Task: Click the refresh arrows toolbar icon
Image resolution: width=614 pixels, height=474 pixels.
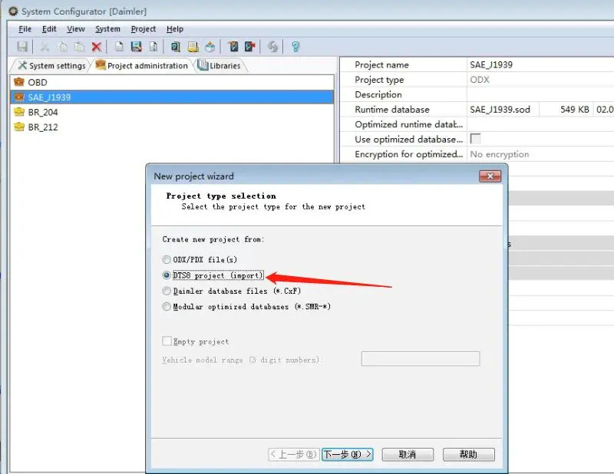Action: tap(272, 47)
